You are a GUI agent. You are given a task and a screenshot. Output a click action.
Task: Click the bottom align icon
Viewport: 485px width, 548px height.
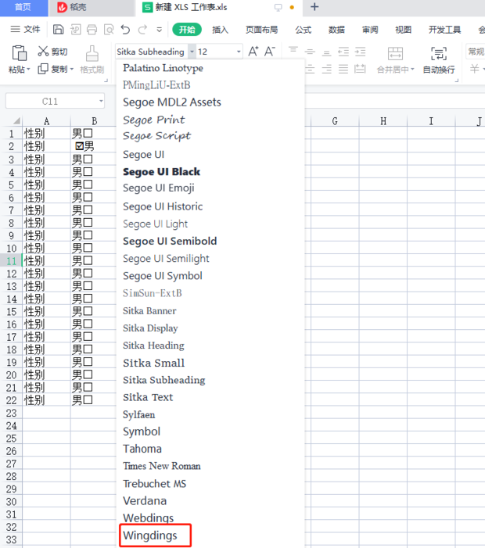click(x=327, y=53)
